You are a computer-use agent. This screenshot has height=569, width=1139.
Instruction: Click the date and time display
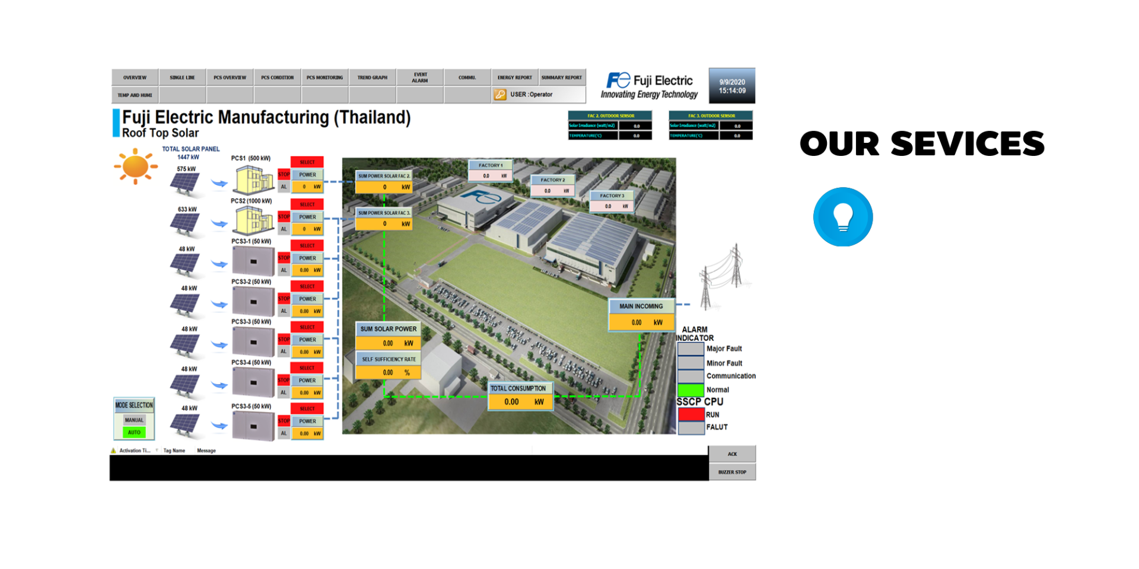pyautogui.click(x=732, y=87)
